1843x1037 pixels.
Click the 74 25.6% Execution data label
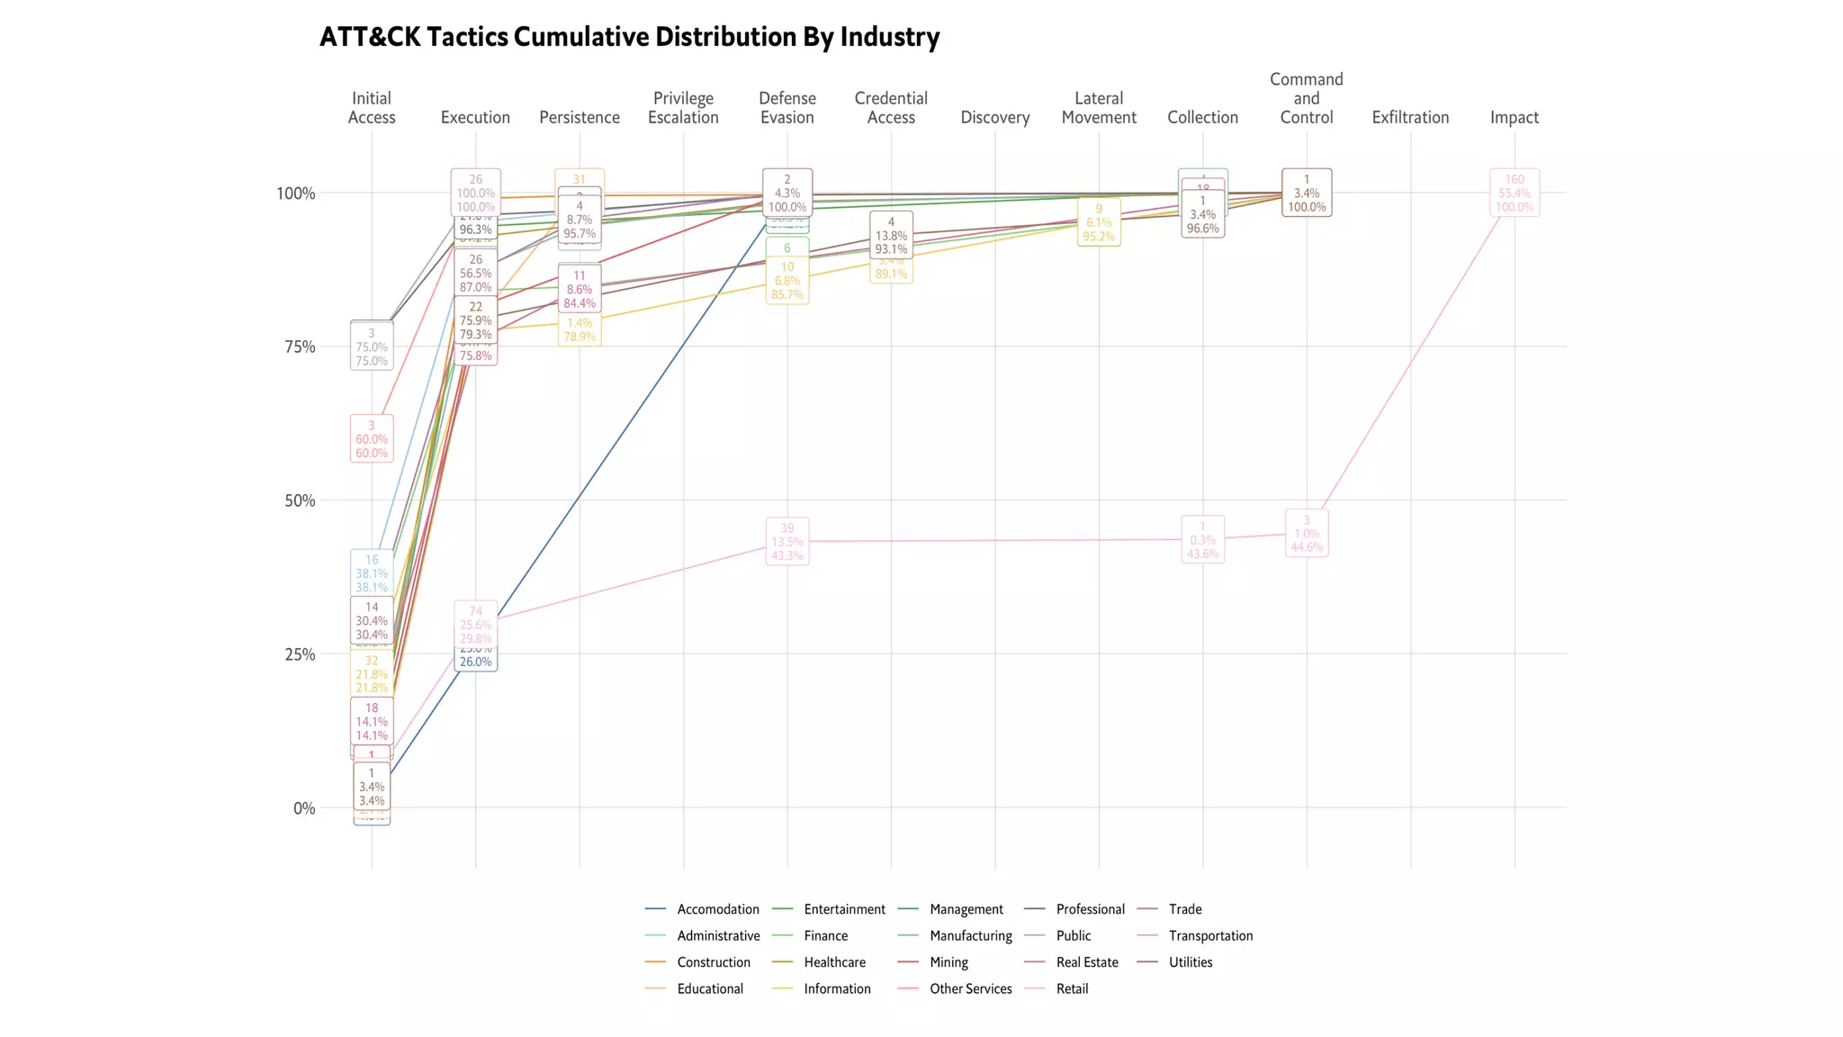tap(475, 624)
